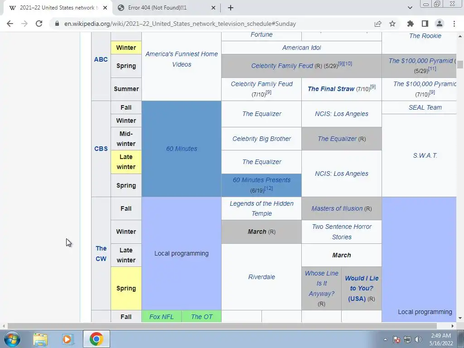Open Celebrity Family Feud (R) 5/29 link
The height and width of the screenshot is (348, 464).
coord(282,66)
